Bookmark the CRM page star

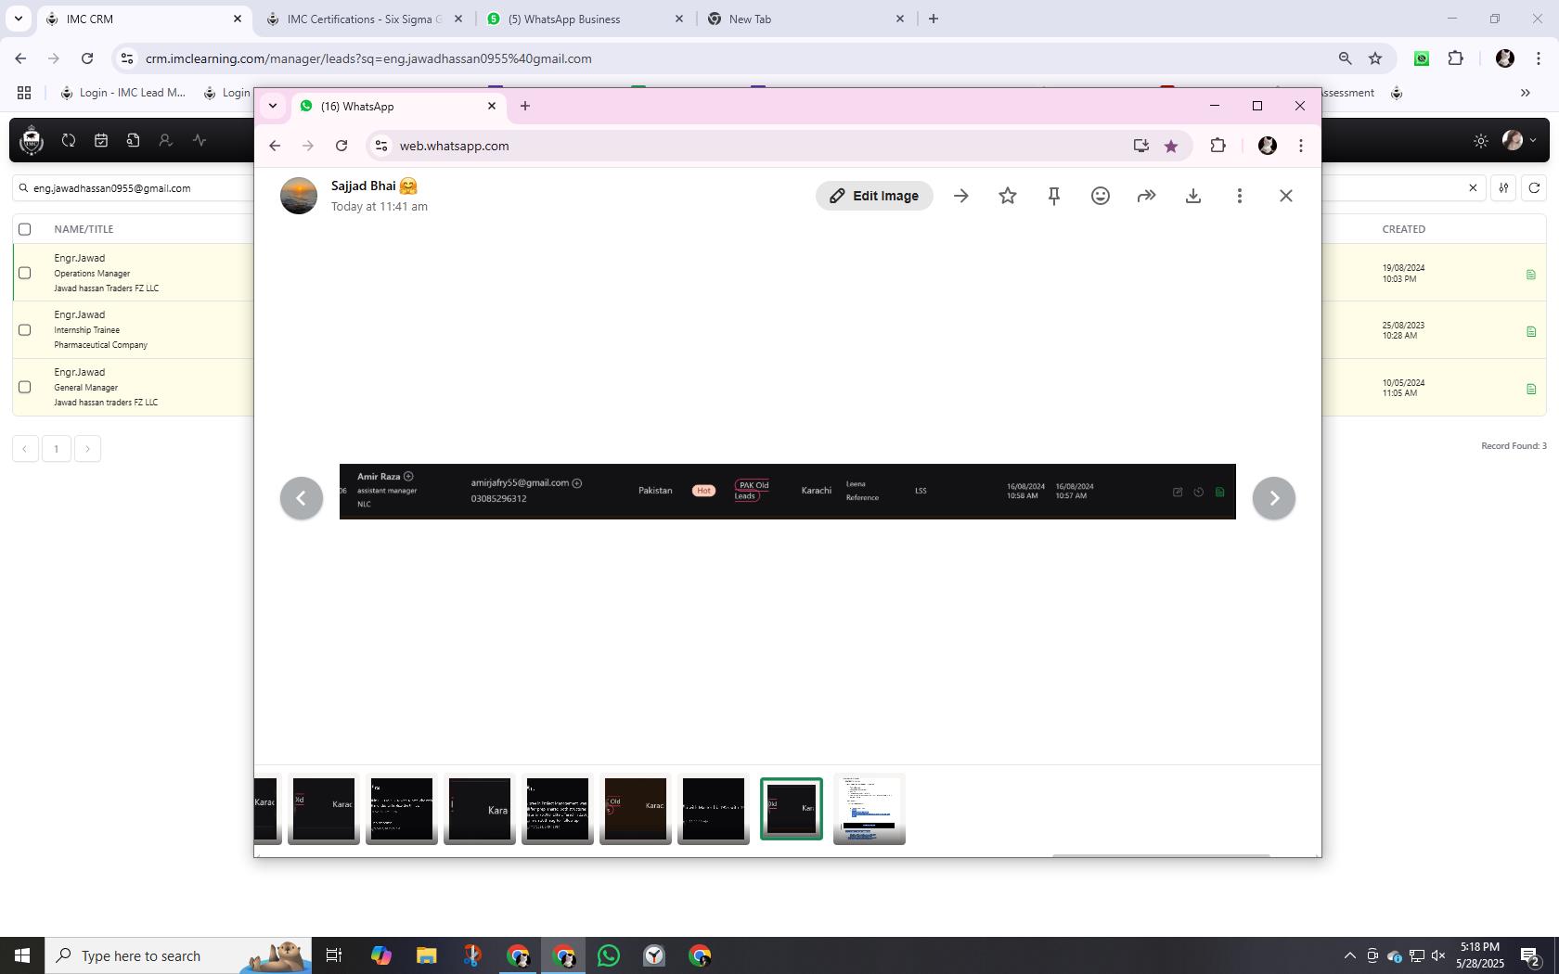(x=1375, y=58)
